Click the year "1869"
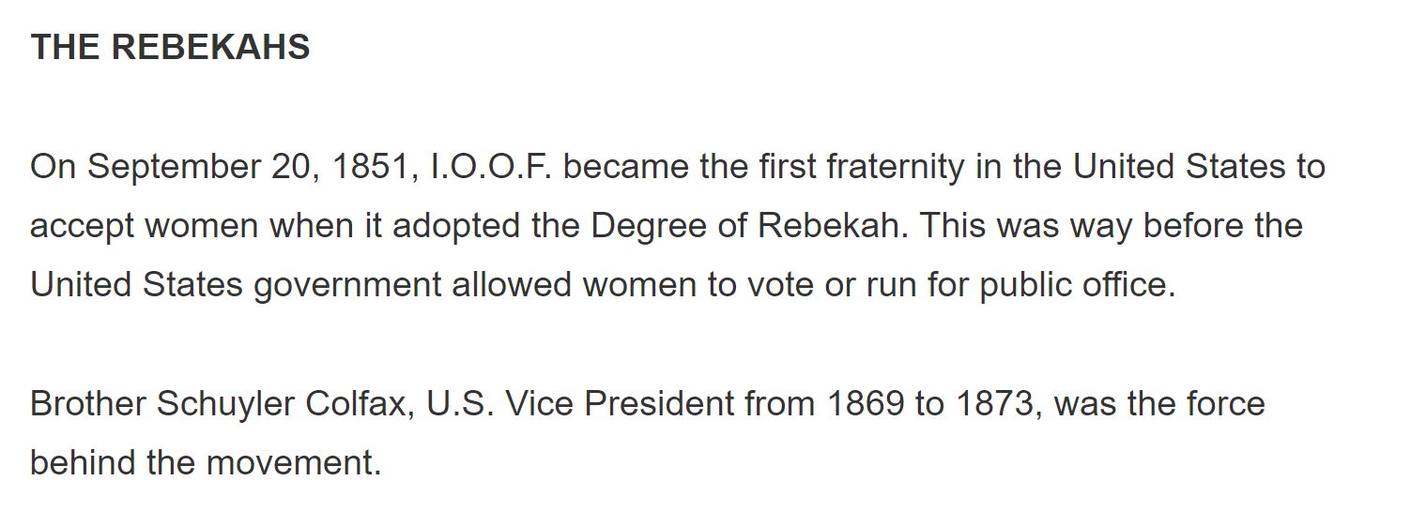Screen dimensions: 1411x526 [864, 404]
